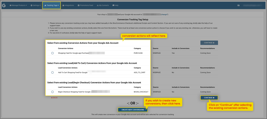This screenshot has width=267, height=119.
Task: Click Coming Soon in the Begin Checkout row
Action: (205, 92)
